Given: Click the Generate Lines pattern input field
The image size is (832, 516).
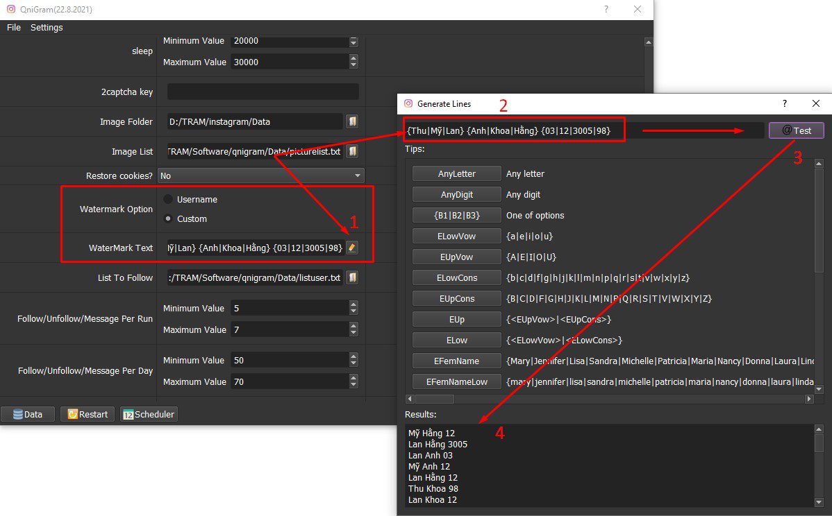Looking at the screenshot, I should [x=583, y=130].
